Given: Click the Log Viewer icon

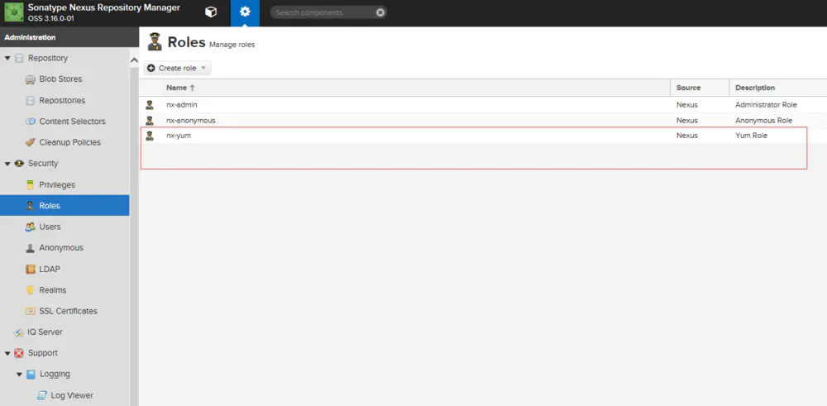Looking at the screenshot, I should [x=41, y=395].
